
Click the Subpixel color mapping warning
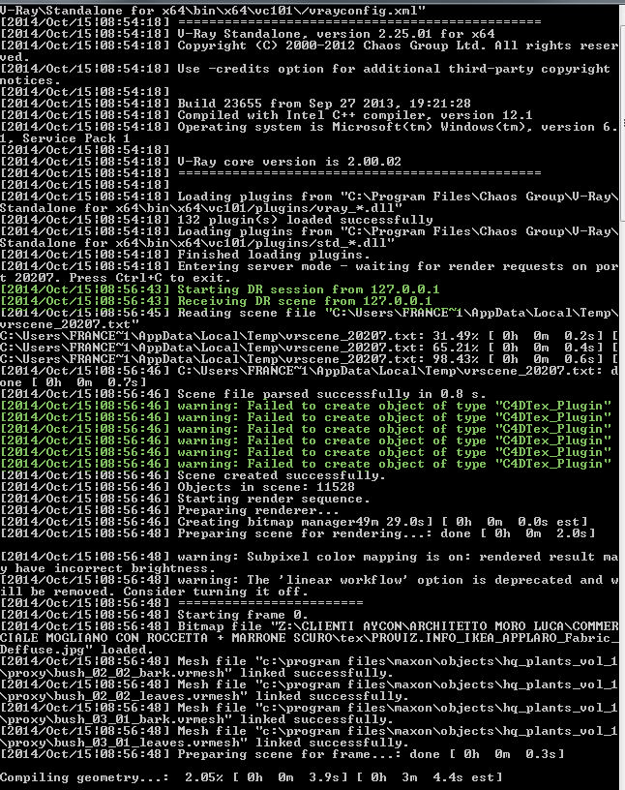pyautogui.click(x=310, y=562)
